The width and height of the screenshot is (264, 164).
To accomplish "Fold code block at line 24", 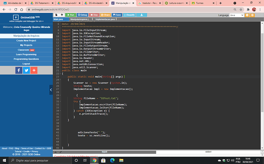I will [60, 80].
